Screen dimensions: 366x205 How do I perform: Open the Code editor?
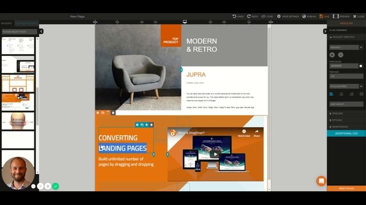(267, 17)
